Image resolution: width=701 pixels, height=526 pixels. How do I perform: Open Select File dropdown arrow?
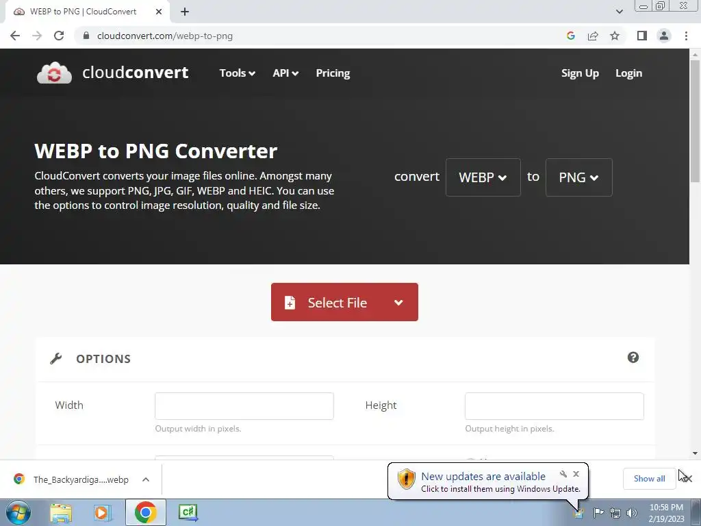pos(398,302)
